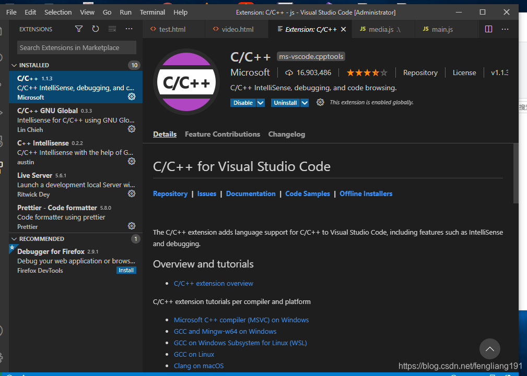This screenshot has width=527, height=376.
Task: Click the Microsoft publisher name
Action: 250,72
